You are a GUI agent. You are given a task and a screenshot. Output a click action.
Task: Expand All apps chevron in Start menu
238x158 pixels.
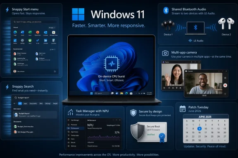(52, 28)
